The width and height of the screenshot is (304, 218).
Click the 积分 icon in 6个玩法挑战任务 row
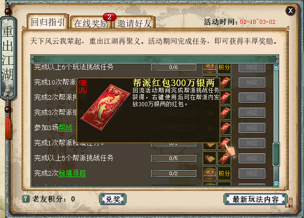click(224, 68)
